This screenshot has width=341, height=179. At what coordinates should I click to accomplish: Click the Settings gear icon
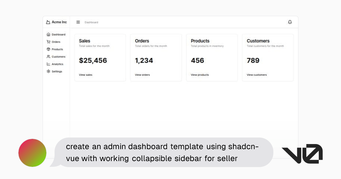[48, 72]
